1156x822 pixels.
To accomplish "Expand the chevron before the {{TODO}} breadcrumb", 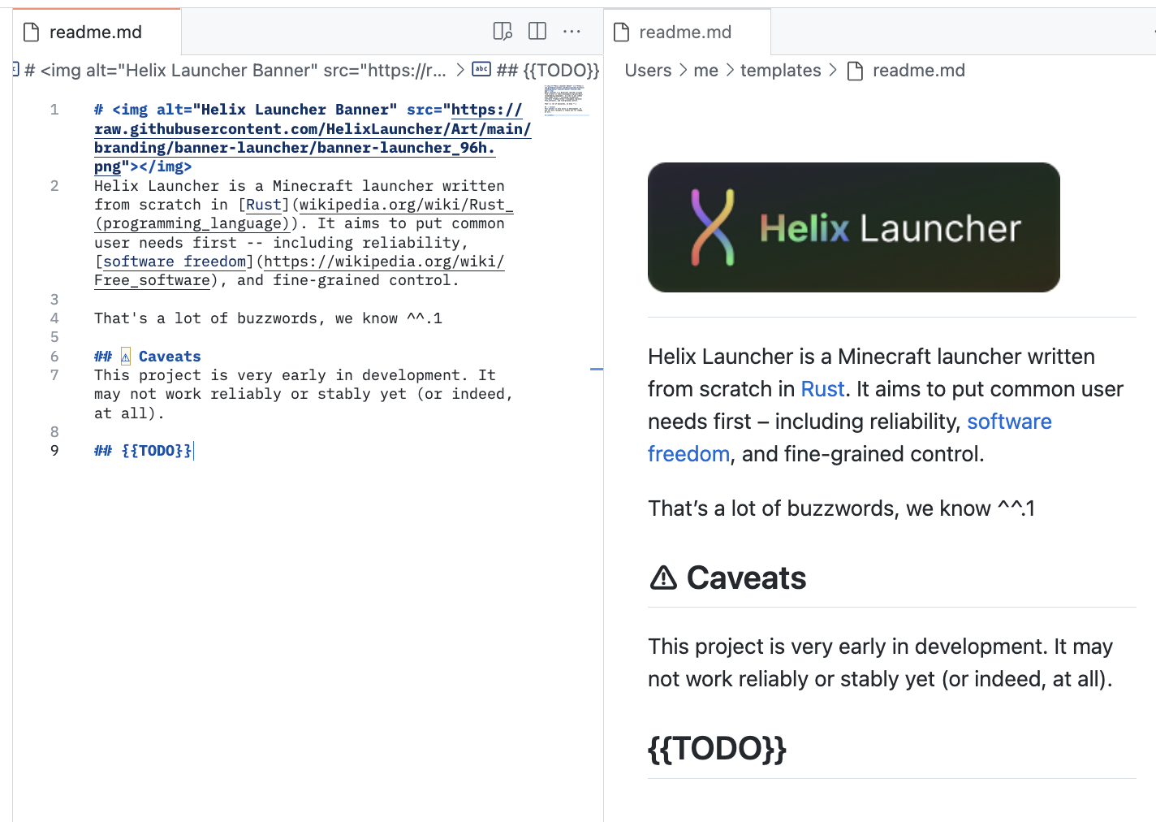I will [460, 70].
